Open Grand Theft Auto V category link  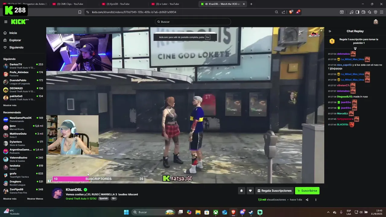pyautogui.click(x=81, y=199)
